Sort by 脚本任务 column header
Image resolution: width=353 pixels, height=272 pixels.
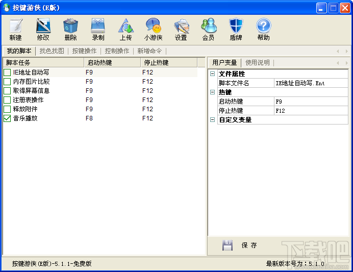pos(43,63)
